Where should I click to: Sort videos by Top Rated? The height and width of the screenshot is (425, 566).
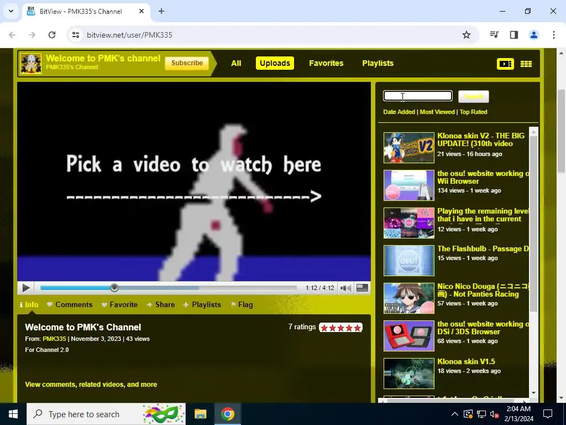(473, 112)
